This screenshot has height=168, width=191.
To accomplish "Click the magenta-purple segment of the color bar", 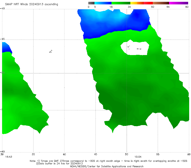I will coord(179,3).
